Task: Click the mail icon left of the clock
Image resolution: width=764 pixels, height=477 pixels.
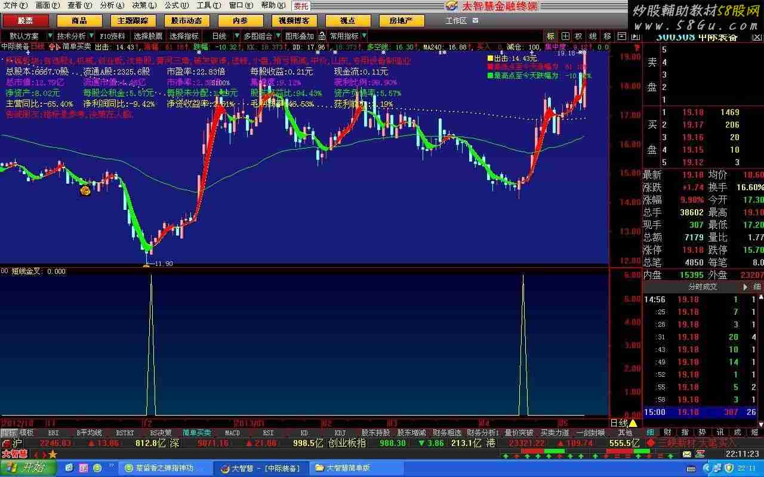Action: coord(688,454)
